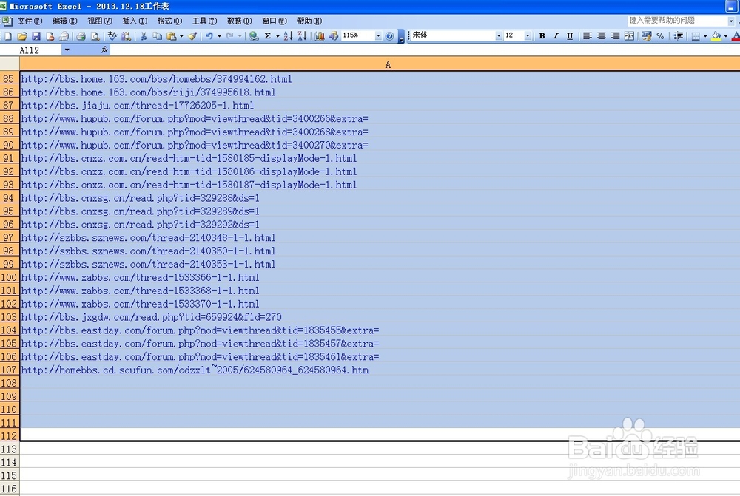Click the New workbook icon

pos(7,35)
